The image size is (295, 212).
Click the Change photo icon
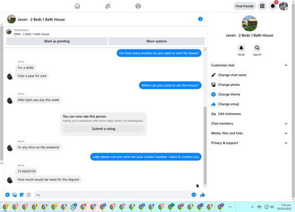point(214,85)
